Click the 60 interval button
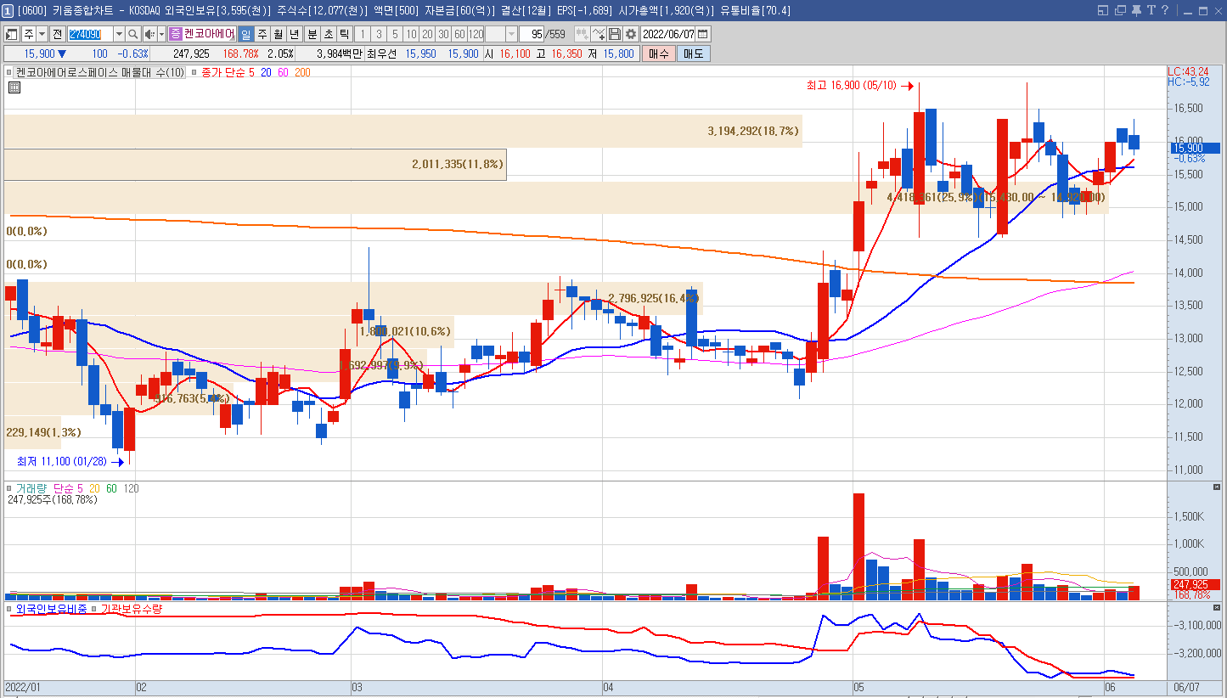 [459, 34]
